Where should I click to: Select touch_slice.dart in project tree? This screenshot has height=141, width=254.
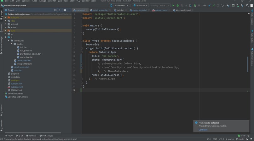click(26, 57)
